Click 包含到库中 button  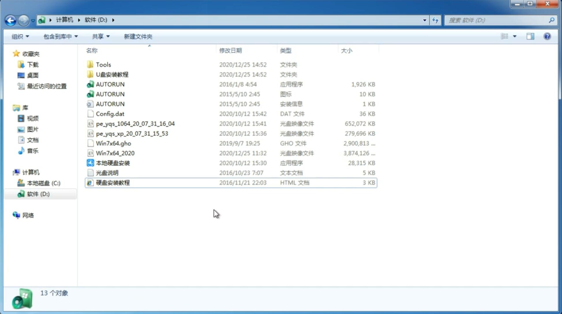[60, 36]
